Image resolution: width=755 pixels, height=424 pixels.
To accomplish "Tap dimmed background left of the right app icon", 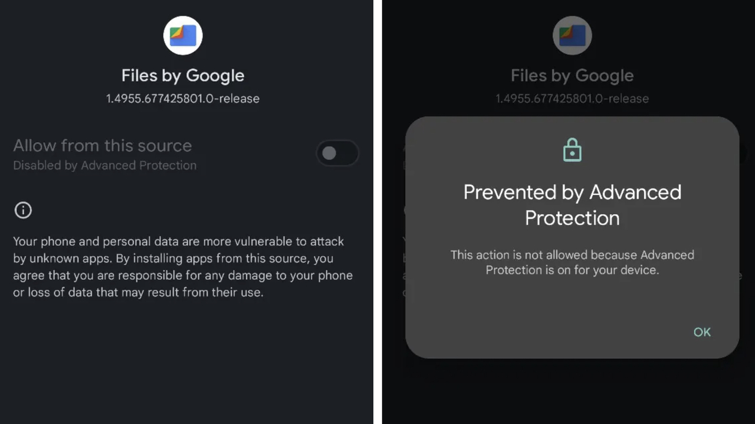I will pos(466,35).
